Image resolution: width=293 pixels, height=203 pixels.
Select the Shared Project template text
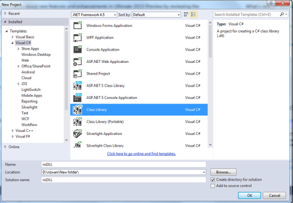98,74
